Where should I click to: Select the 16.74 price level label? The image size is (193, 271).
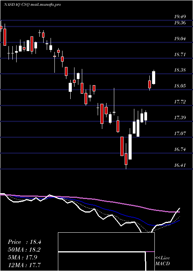pos(180,149)
